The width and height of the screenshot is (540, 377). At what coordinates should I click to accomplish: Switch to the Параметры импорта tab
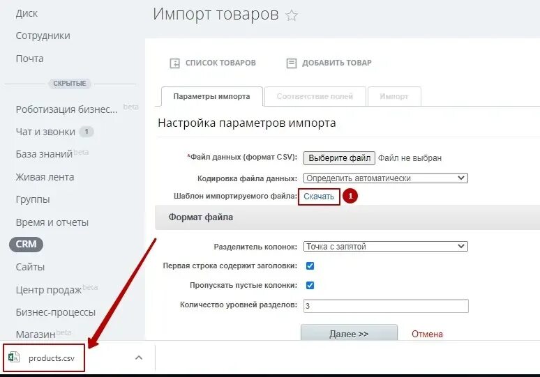point(212,96)
